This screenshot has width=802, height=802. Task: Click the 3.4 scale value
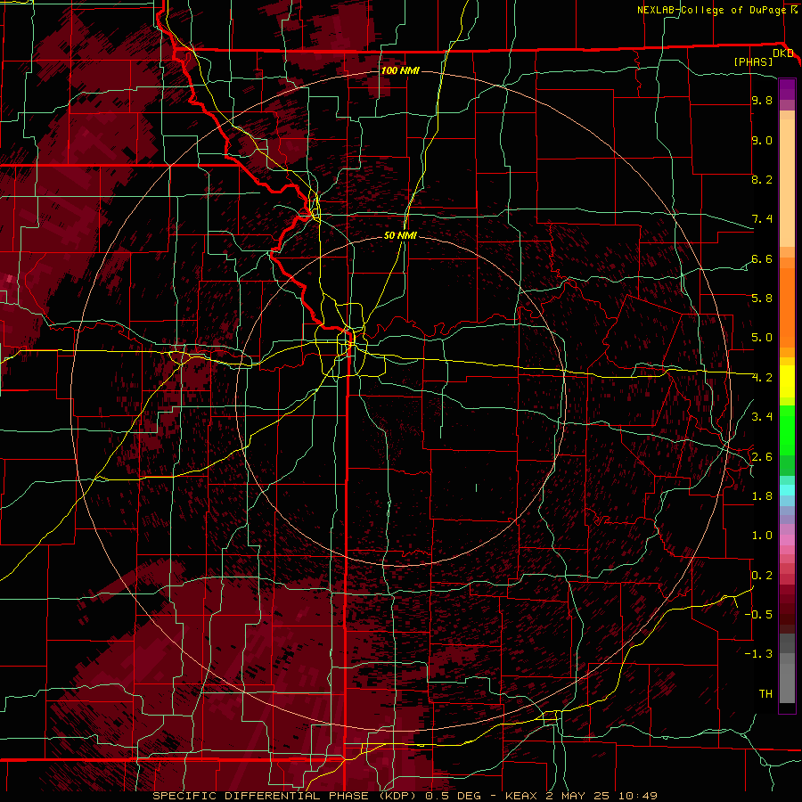(762, 417)
